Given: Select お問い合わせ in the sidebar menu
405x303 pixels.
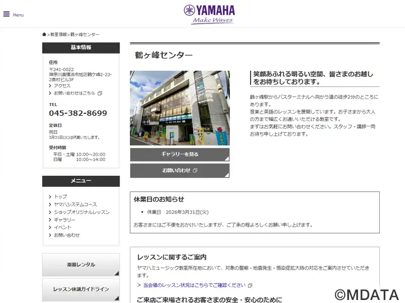Looking at the screenshot, I should [x=67, y=235].
